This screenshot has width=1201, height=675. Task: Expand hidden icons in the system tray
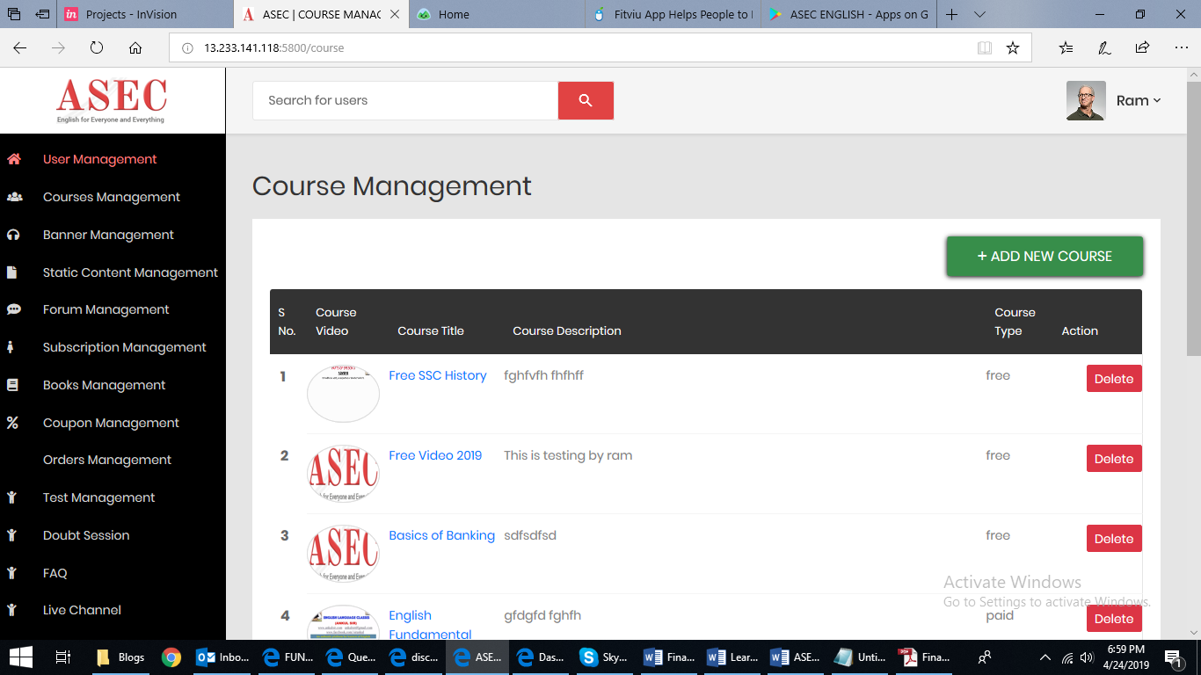1045,657
